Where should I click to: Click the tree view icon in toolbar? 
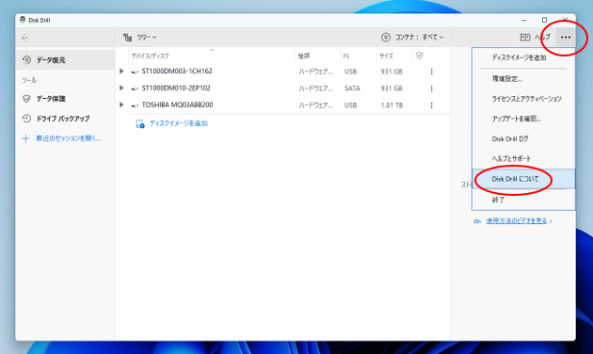tap(127, 37)
